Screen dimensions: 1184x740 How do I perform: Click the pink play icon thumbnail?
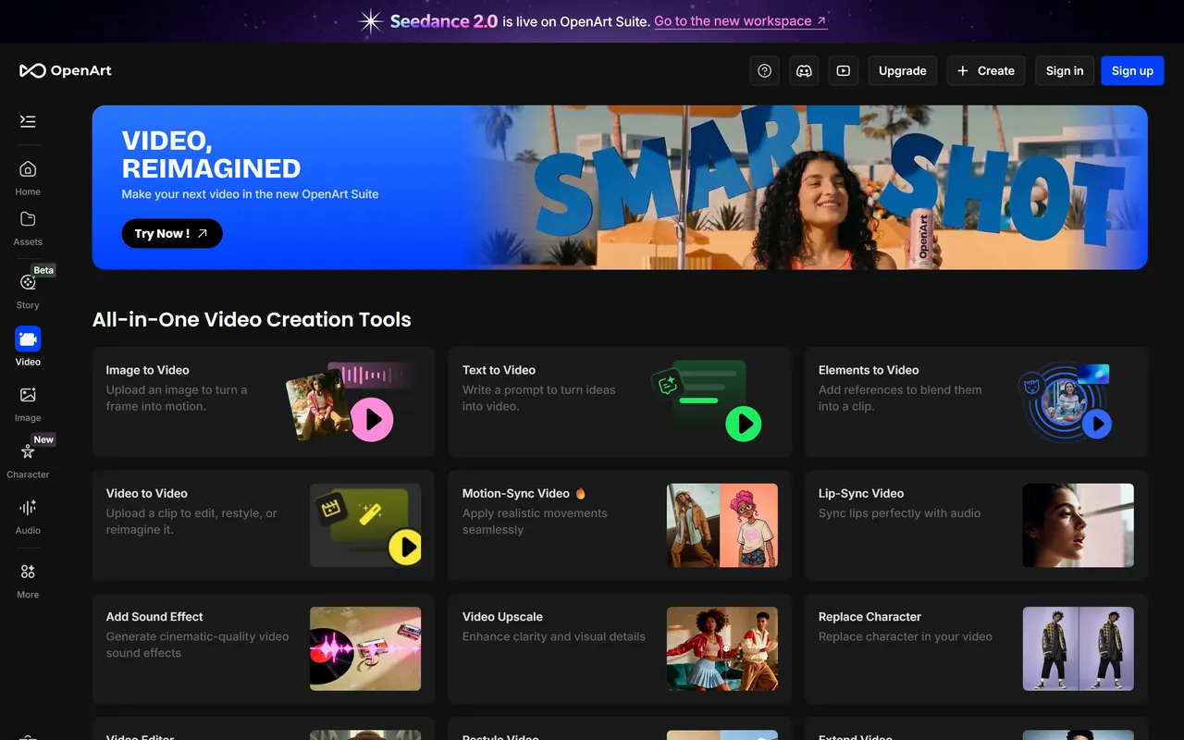tap(373, 420)
